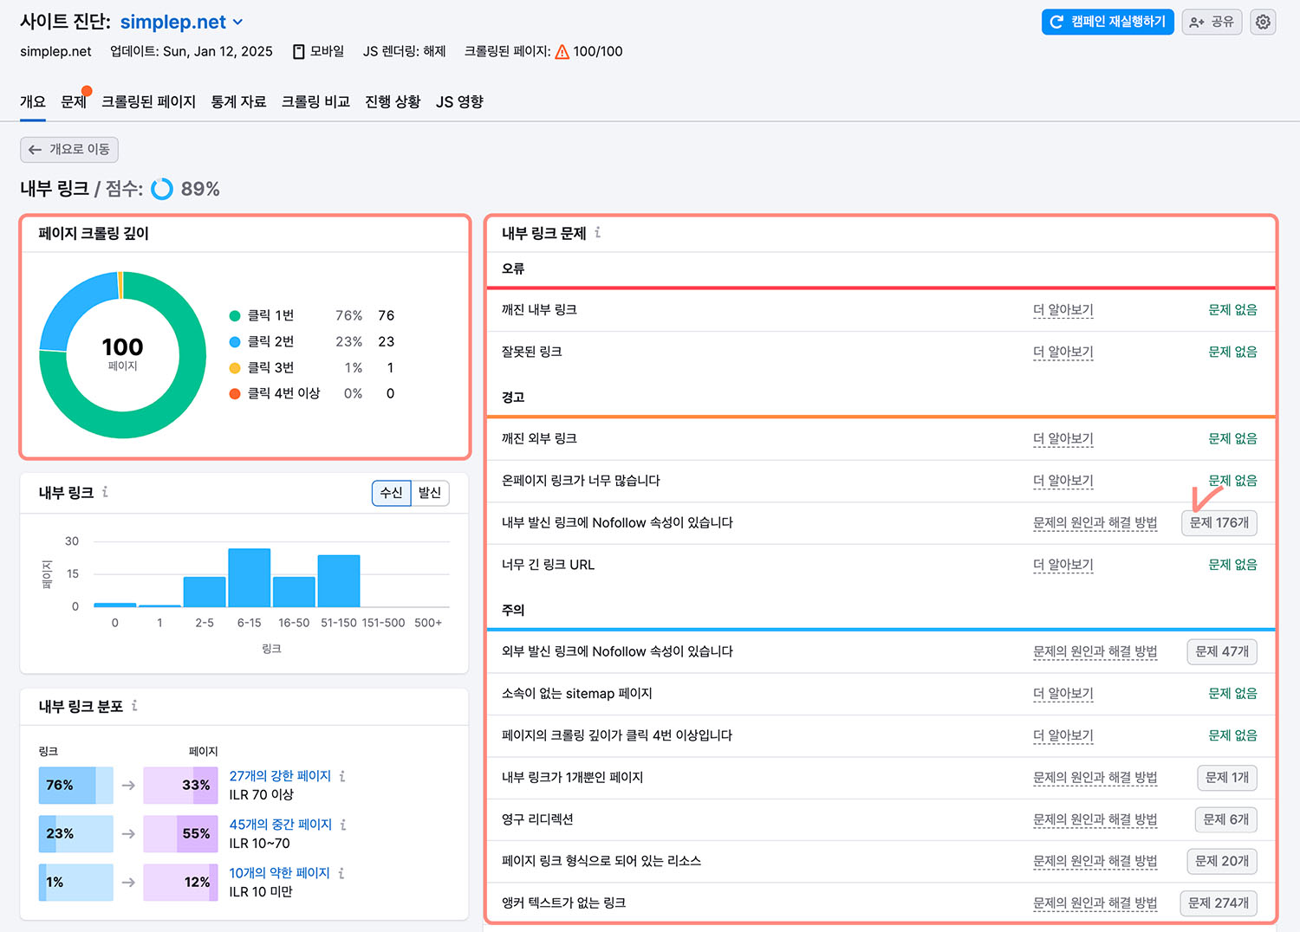The width and height of the screenshot is (1300, 932).
Task: Open the 문제 274개 issue button
Action: [x=1219, y=903]
